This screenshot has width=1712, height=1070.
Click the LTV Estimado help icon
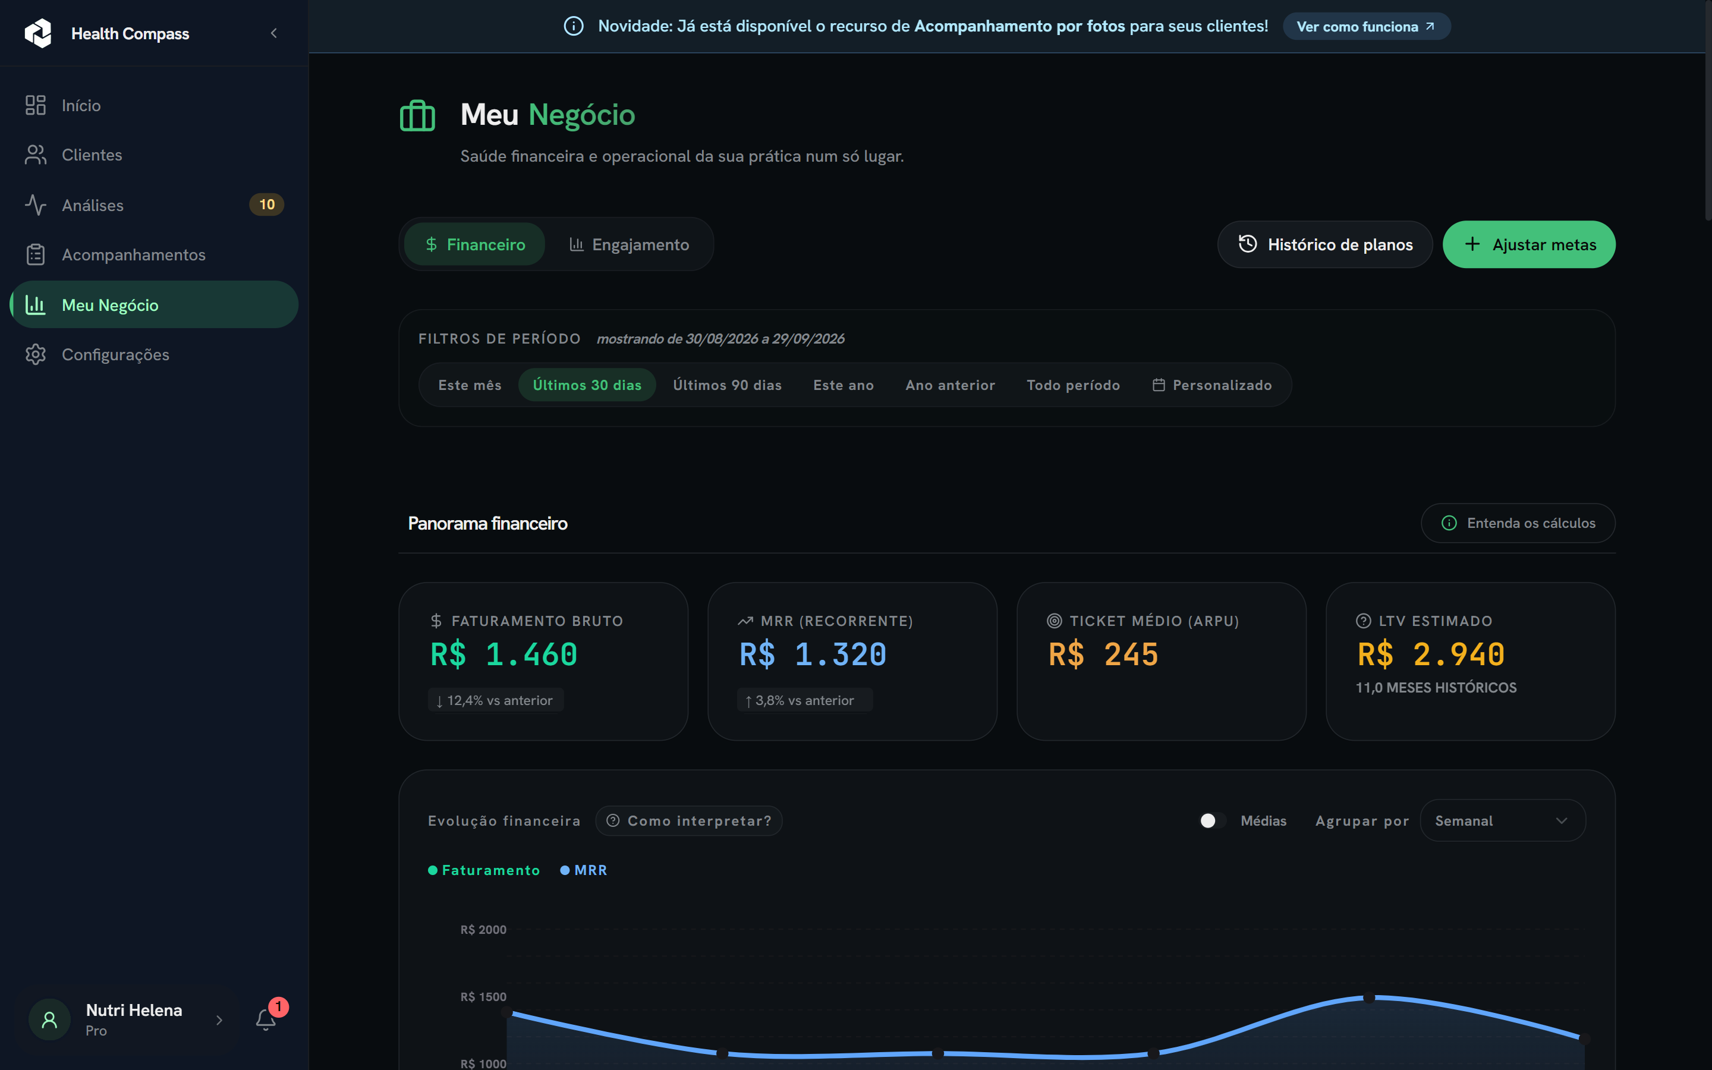(1363, 621)
